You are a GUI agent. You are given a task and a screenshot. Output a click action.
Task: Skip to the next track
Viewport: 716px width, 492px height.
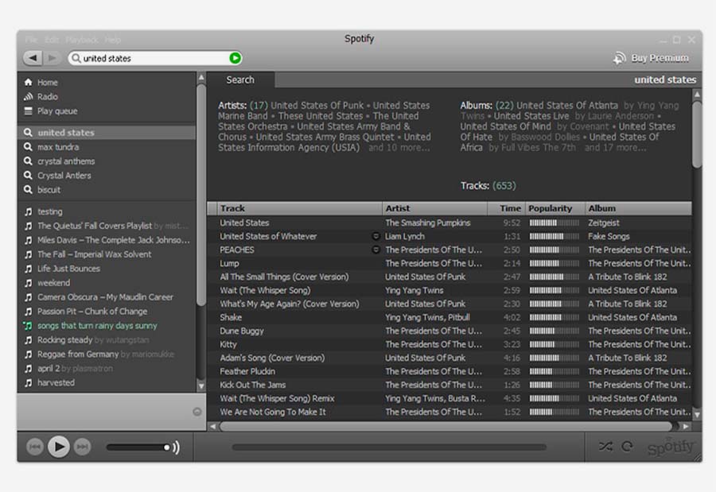point(82,447)
